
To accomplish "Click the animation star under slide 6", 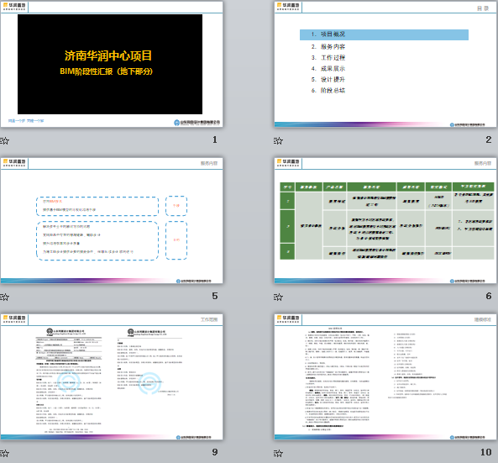I will coord(278,297).
